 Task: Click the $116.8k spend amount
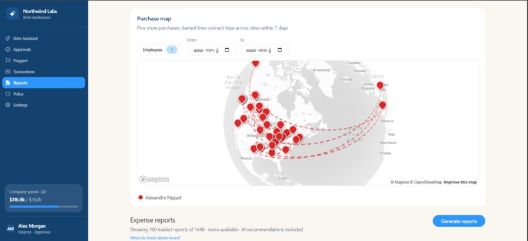point(17,199)
